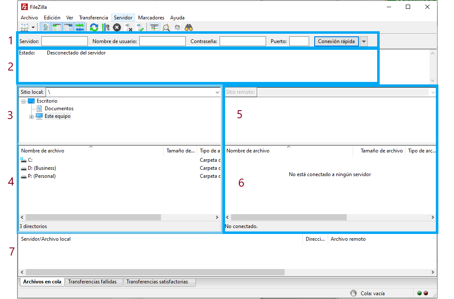
Task: Expand the Este equipo tree node
Action: coord(32,117)
